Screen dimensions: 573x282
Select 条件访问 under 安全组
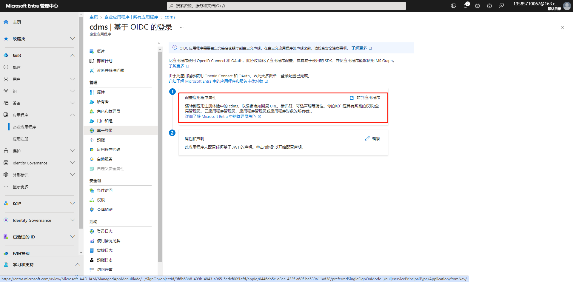pos(104,190)
